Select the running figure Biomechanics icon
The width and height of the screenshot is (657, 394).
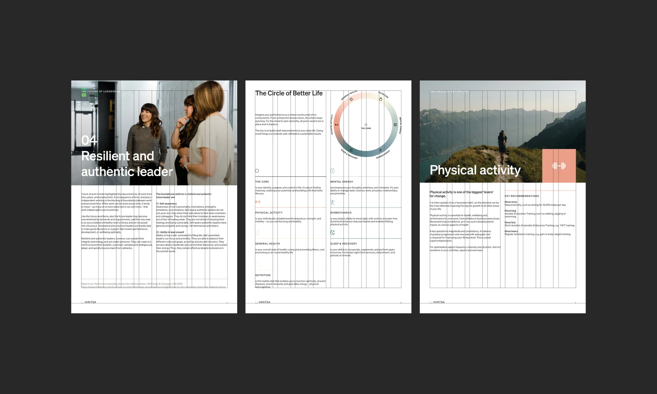(x=381, y=150)
